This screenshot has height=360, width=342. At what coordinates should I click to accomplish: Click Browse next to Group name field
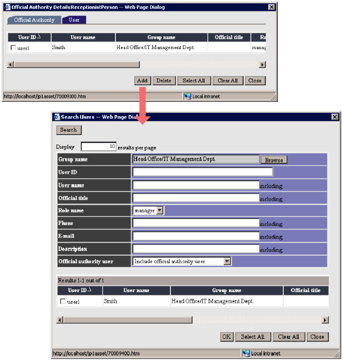click(274, 160)
